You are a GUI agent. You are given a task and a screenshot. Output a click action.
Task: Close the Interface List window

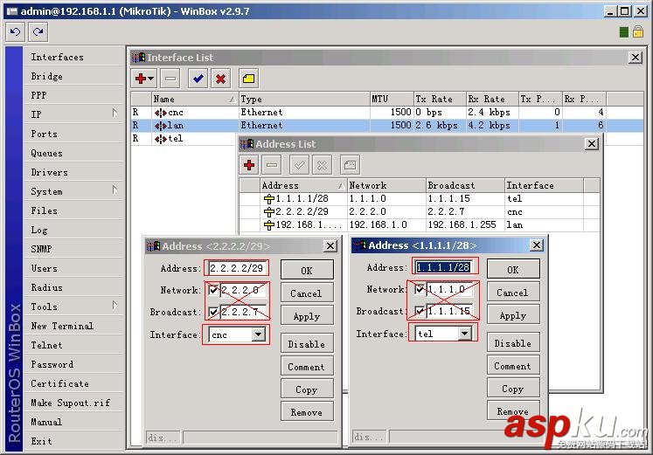click(x=636, y=58)
